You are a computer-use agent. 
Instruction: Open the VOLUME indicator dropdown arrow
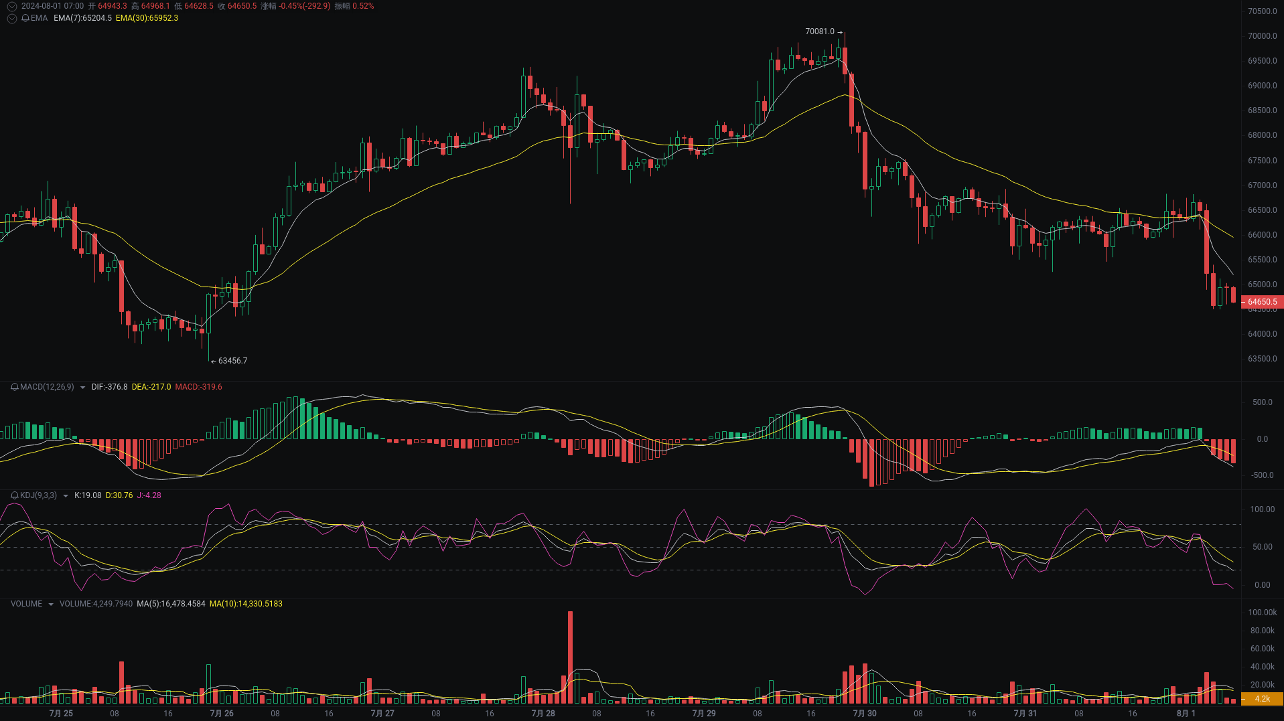tap(50, 605)
